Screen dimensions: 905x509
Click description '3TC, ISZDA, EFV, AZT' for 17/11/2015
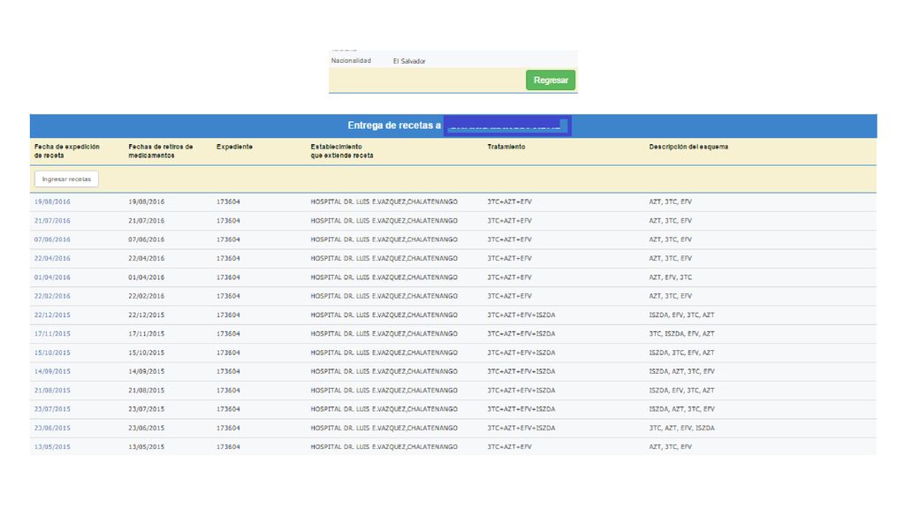[681, 334]
